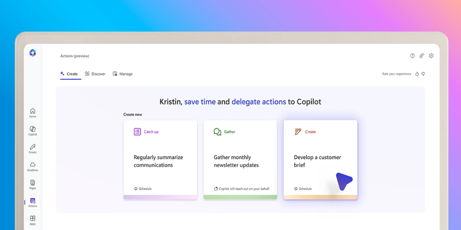Highlight the Actions item in the sidebar
Image resolution: width=461 pixels, height=230 pixels.
(x=32, y=202)
